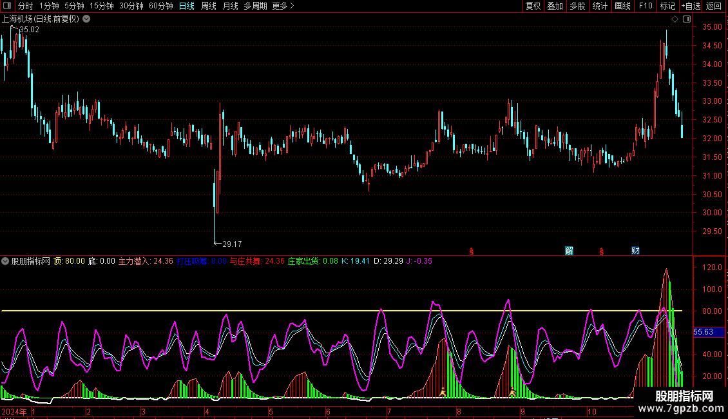The width and height of the screenshot is (728, 419).
Task: Open F10 company info
Action: point(646,6)
